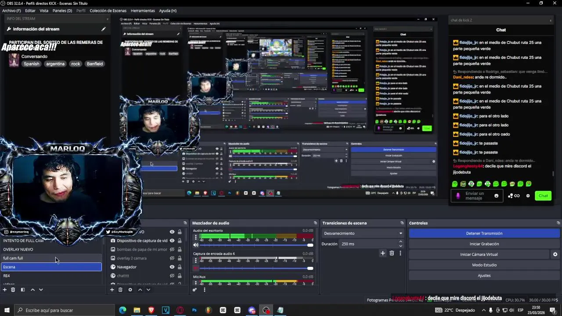Move source up arrow in sources toolbar
The height and width of the screenshot is (316, 562).
tap(140, 290)
